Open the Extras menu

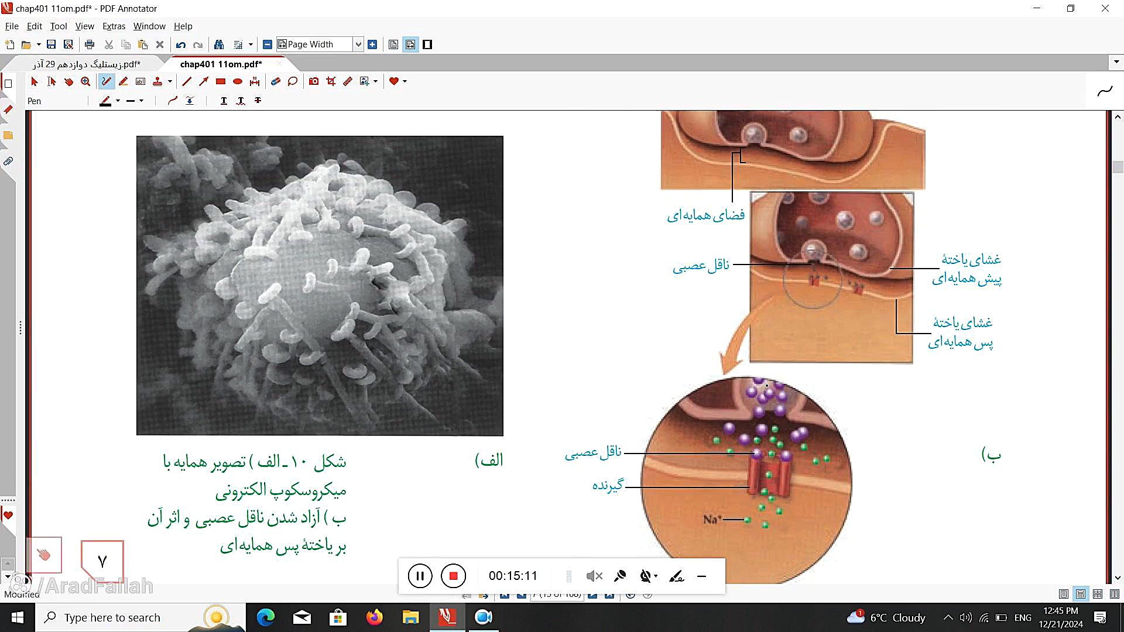[x=114, y=26]
